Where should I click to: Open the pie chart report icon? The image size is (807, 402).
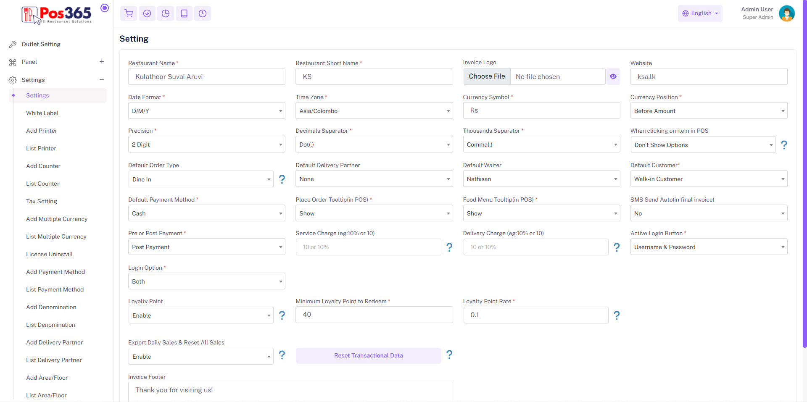[x=166, y=13]
